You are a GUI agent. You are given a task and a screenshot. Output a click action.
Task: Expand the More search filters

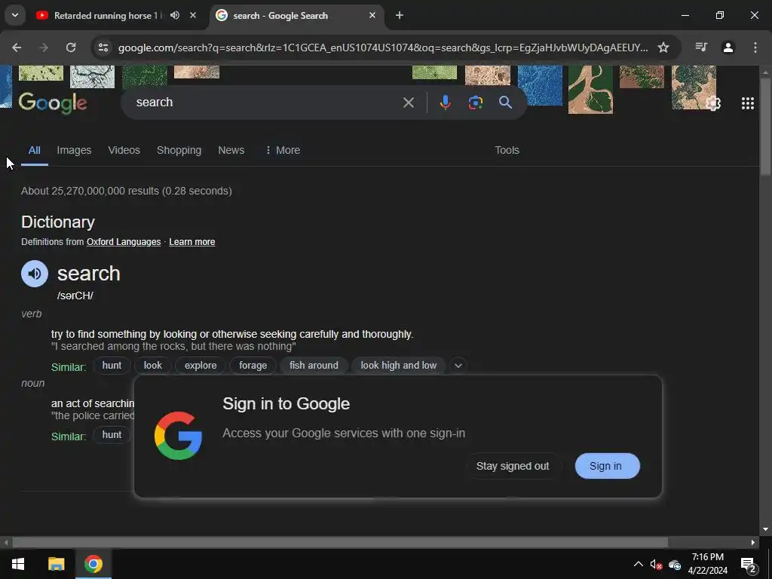(283, 150)
